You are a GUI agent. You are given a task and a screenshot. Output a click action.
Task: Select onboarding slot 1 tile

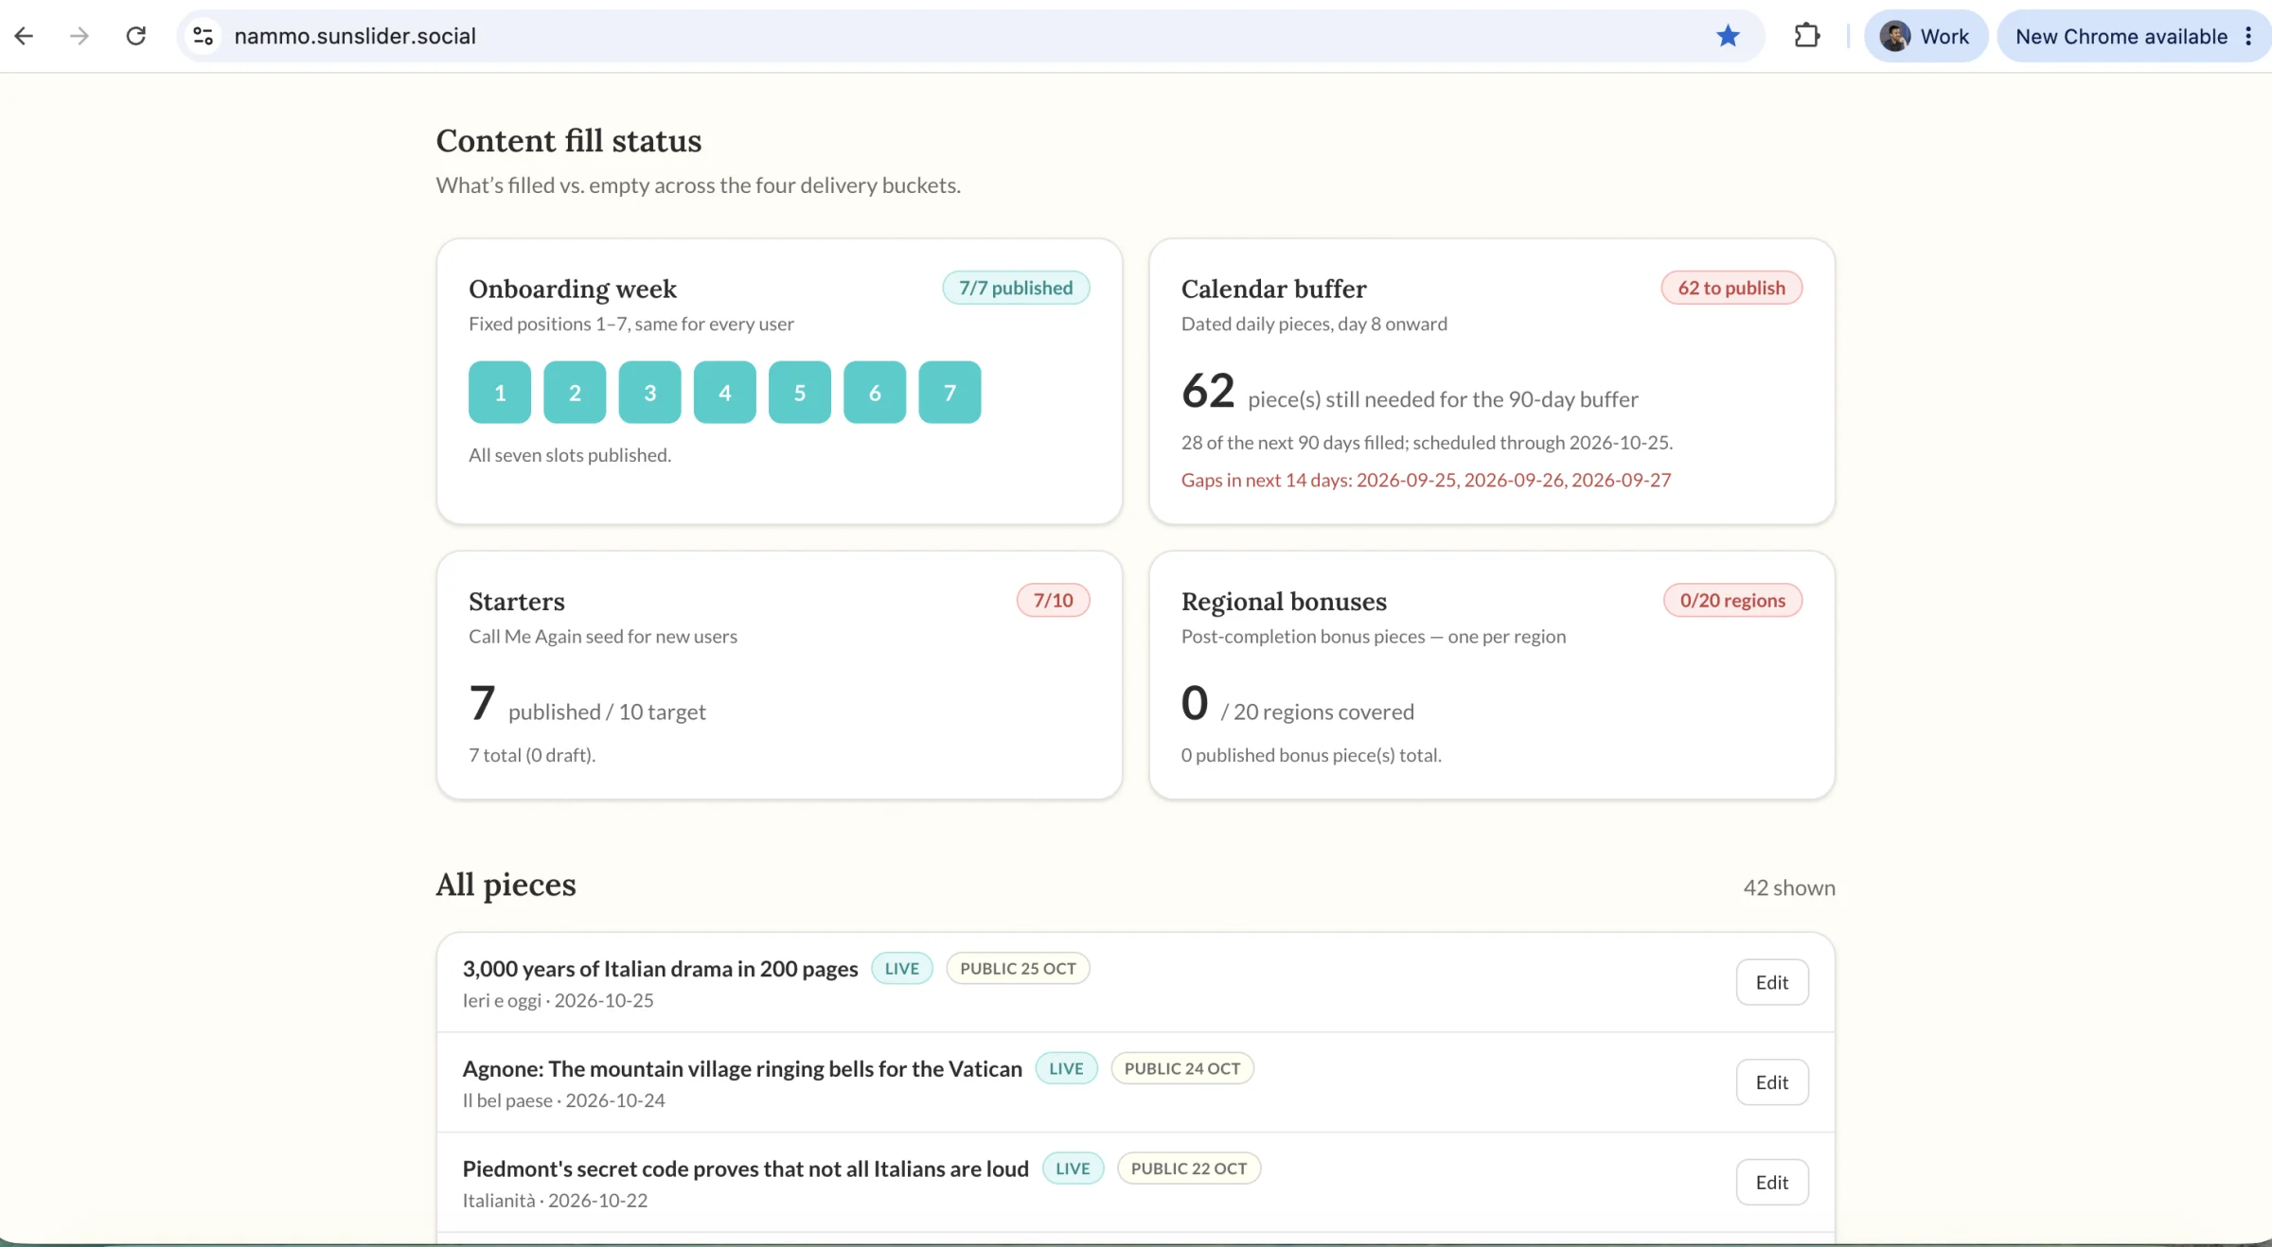click(500, 392)
